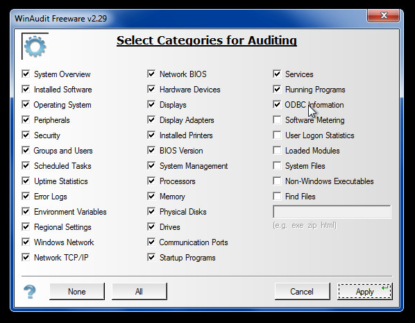The height and width of the screenshot is (323, 415).
Task: Select all categories with the All button
Action: click(139, 292)
